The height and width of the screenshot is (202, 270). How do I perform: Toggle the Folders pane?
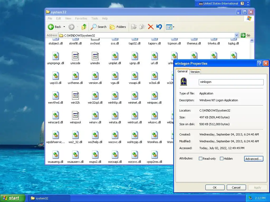tap(118, 27)
